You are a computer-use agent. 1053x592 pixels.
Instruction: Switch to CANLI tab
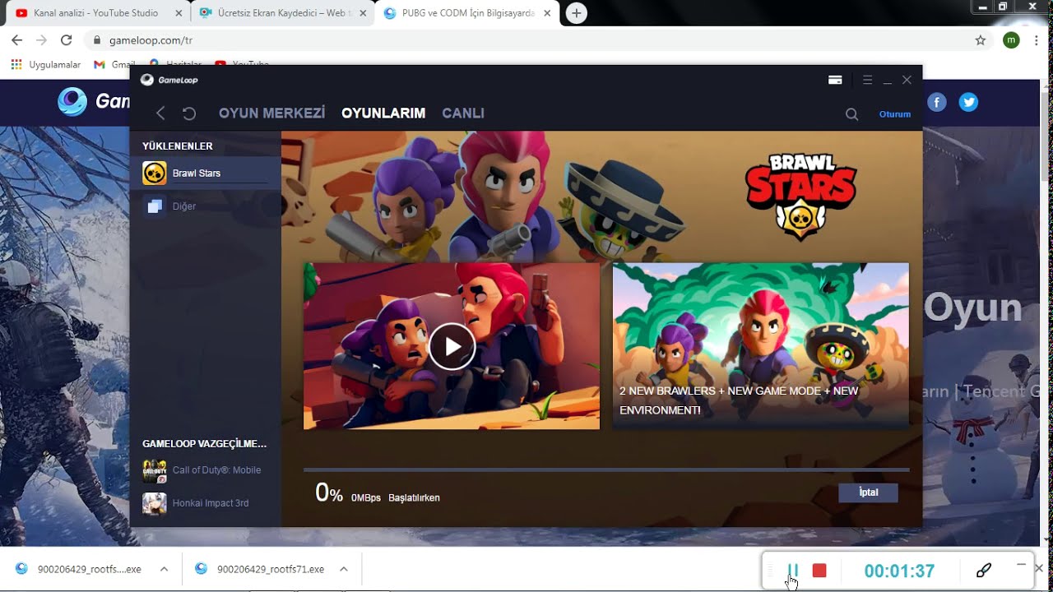tap(463, 113)
